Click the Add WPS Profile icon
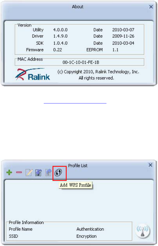Image resolution: width=158 pixels, height=246 pixels. tap(58, 173)
